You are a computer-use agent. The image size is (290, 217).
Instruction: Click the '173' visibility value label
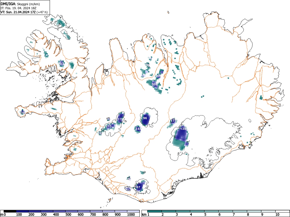pyautogui.click(x=173, y=121)
